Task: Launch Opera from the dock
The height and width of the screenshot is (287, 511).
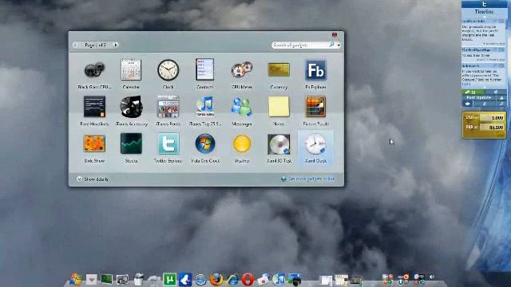Action: [248, 279]
